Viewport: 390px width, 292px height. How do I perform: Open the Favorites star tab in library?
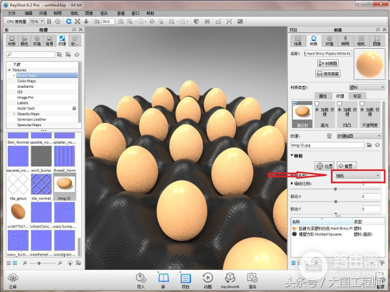click(x=75, y=40)
